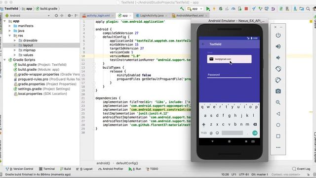Open the Logcat tool window
The image size is (316, 178).
coord(84,169)
